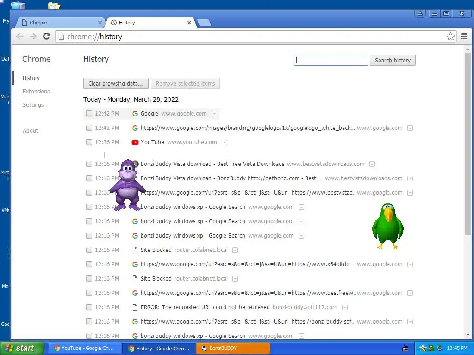Click Remove selected items button

pyautogui.click(x=185, y=83)
